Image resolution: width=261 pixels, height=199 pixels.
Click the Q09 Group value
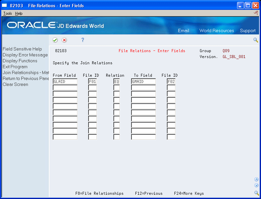[x=226, y=51]
